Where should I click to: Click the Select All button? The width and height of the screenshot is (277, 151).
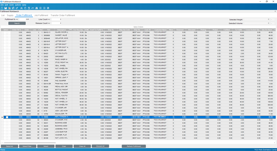tap(9, 146)
